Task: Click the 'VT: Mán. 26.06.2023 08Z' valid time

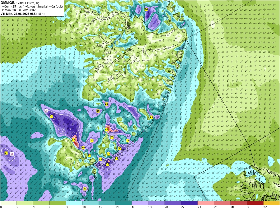Action: click(18, 14)
